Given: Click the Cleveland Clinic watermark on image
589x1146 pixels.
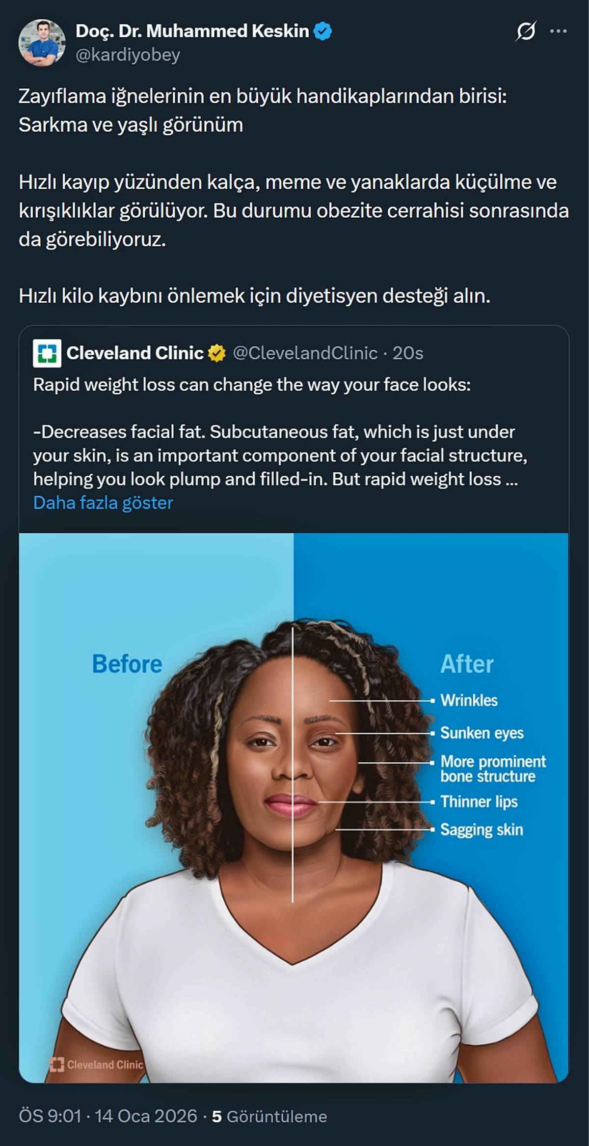Looking at the screenshot, I should point(96,1064).
